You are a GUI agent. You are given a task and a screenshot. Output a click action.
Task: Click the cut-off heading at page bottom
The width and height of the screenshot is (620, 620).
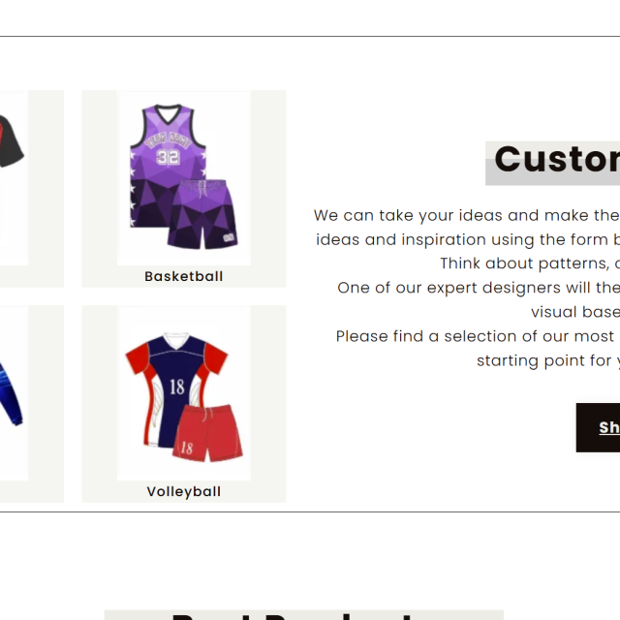303,615
